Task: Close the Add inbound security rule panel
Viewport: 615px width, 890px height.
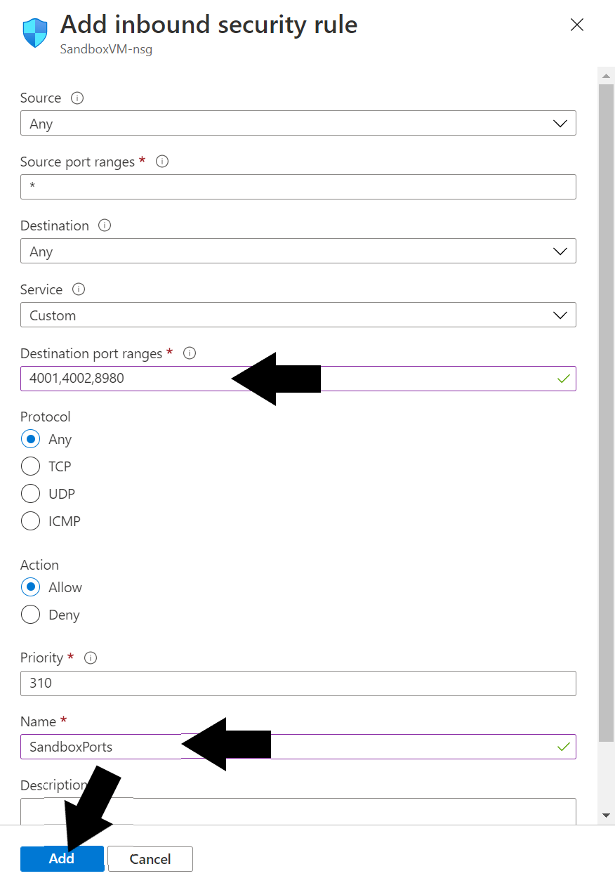Action: (577, 25)
